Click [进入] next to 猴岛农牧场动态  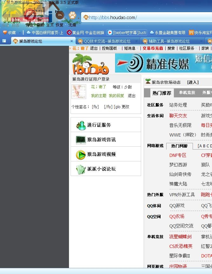193,82
